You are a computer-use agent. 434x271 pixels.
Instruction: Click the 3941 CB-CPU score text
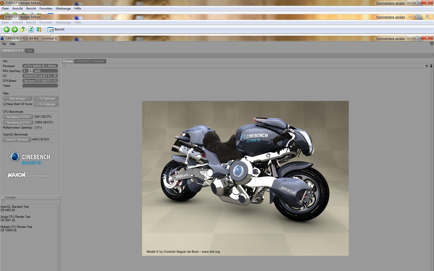(x=43, y=117)
